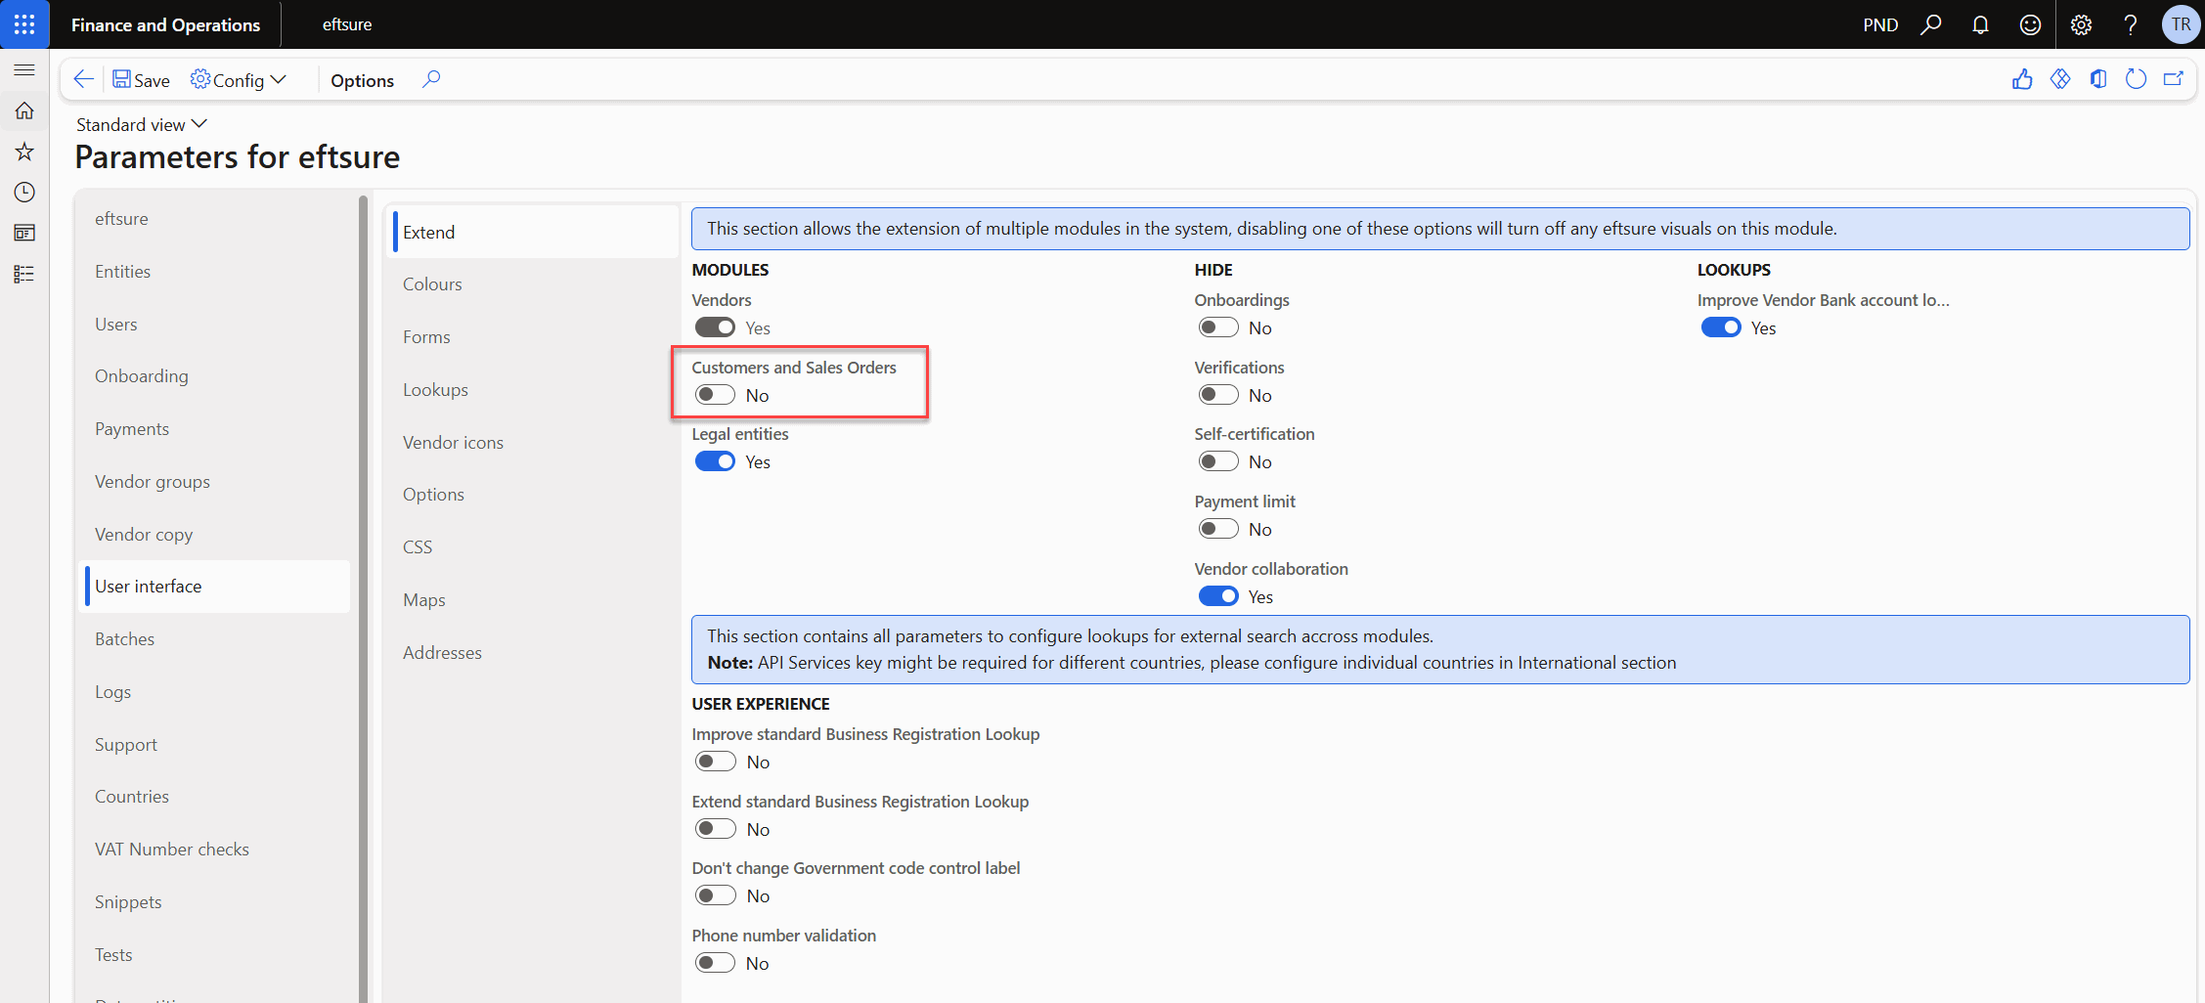2205x1003 pixels.
Task: Open in Office app icon
Action: tap(2098, 79)
